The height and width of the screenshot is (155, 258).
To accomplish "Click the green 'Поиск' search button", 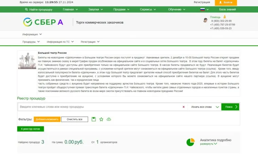I will (x=231, y=107).
